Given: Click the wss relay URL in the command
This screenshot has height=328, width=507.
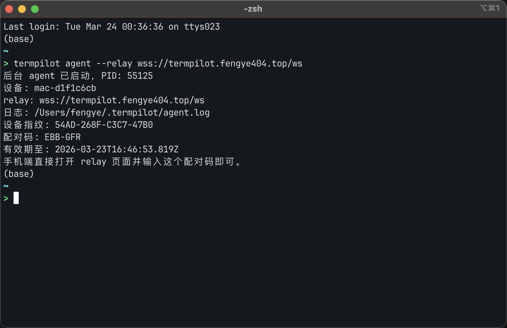Looking at the screenshot, I should tap(220, 64).
